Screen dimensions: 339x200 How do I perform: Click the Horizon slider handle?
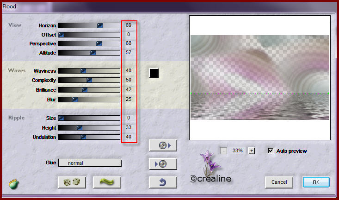click(100, 25)
